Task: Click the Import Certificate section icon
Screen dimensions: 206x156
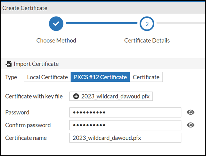Action: pos(9,64)
